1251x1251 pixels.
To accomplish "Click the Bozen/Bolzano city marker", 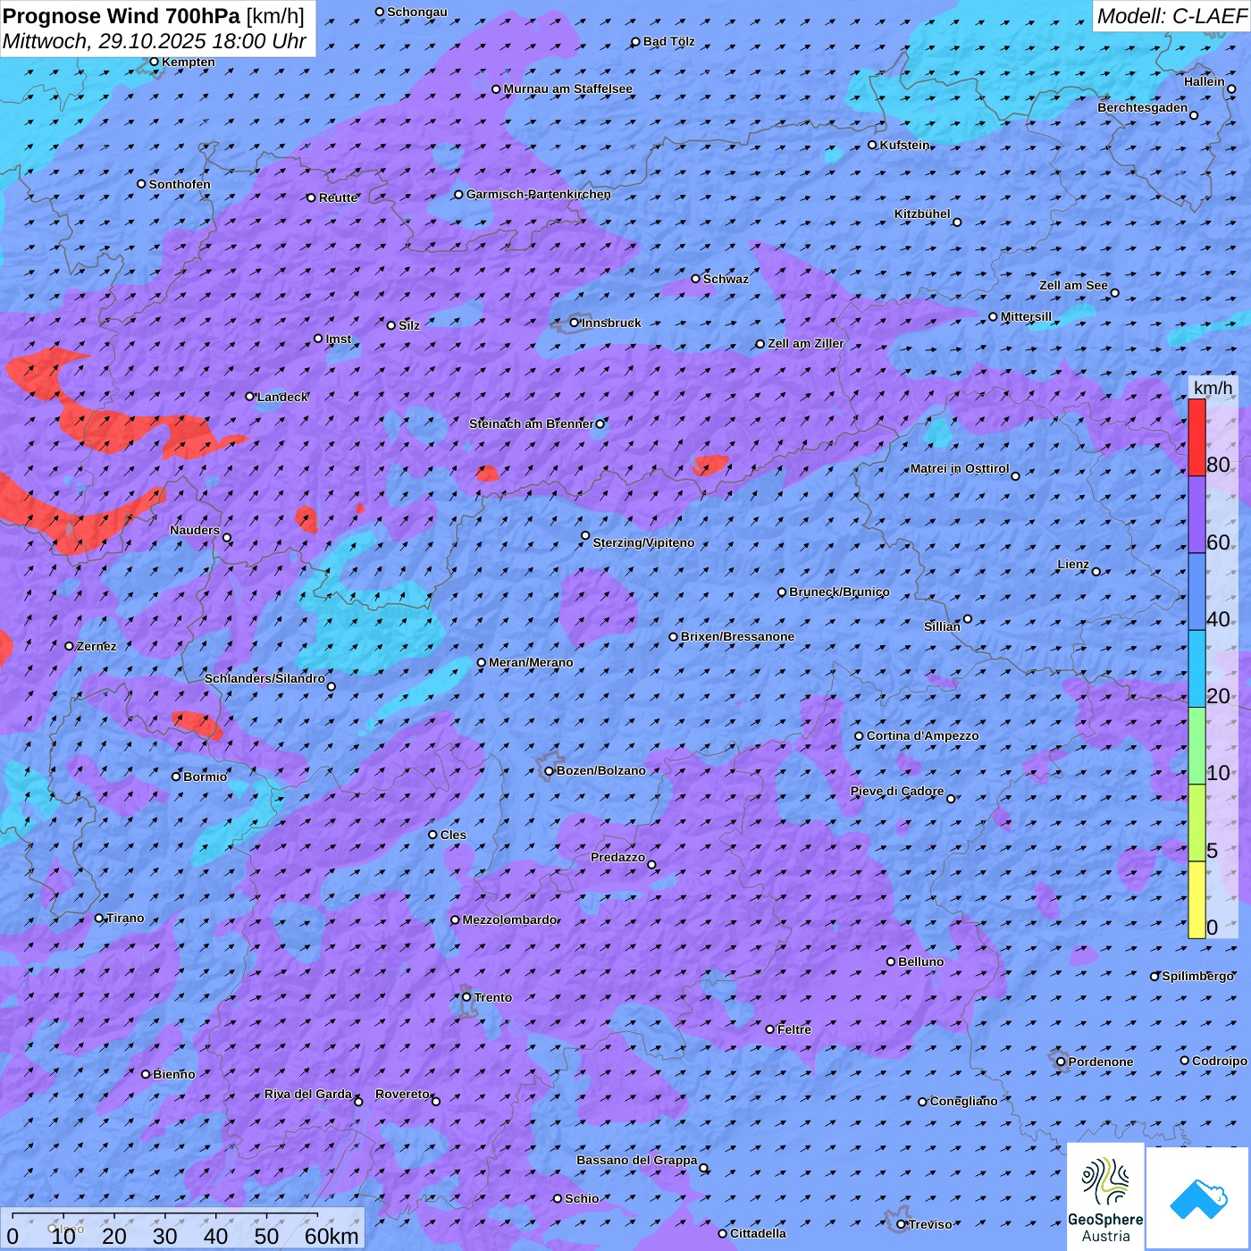I will (x=550, y=771).
